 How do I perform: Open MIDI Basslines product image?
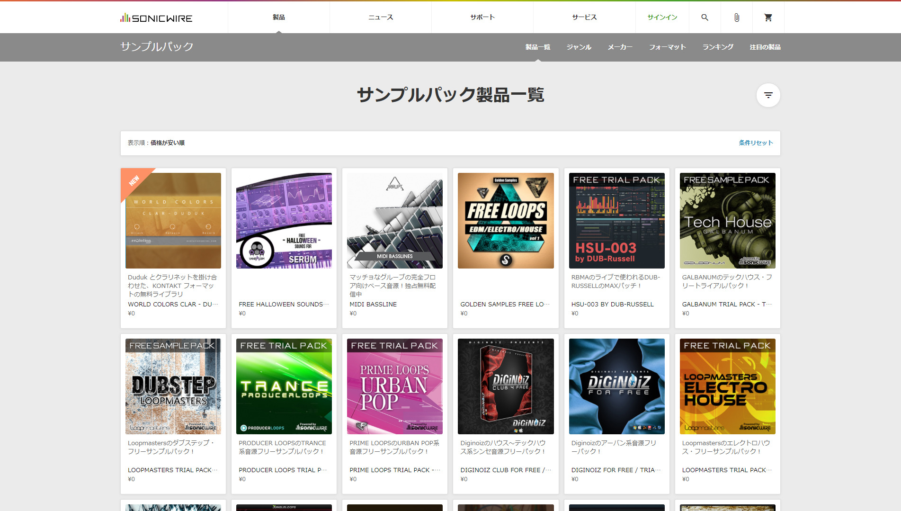click(395, 221)
